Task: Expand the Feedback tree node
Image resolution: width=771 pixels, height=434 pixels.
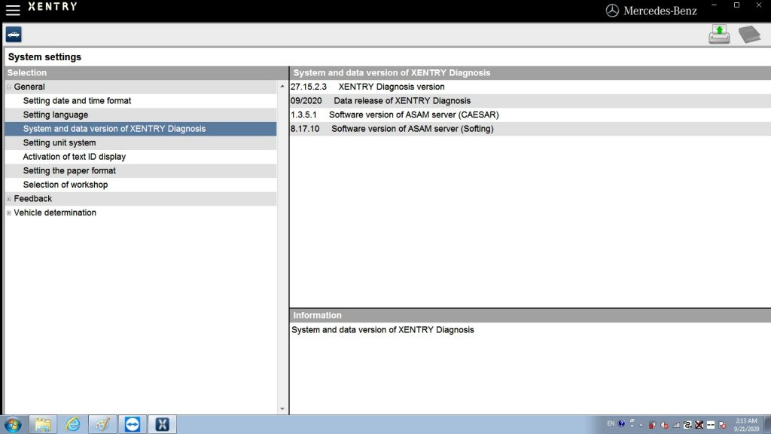Action: (9, 199)
